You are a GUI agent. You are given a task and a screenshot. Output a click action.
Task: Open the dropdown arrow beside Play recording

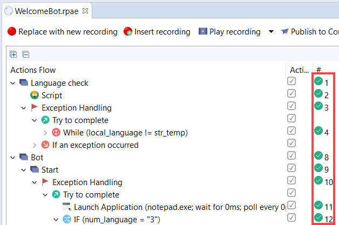click(x=271, y=32)
